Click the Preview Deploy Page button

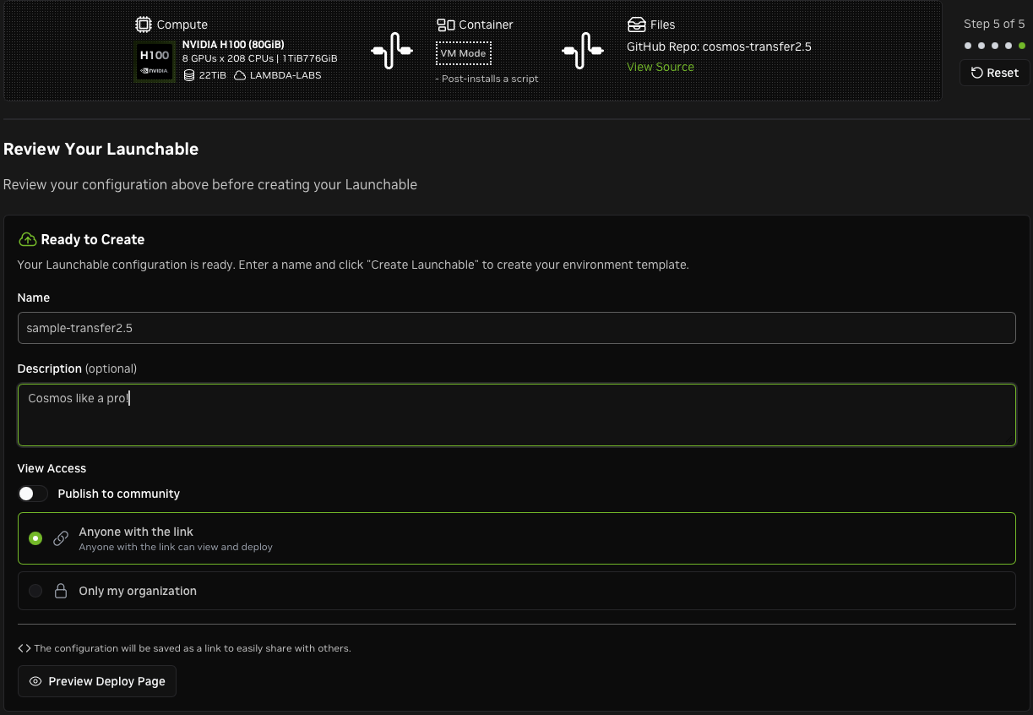[x=97, y=681]
